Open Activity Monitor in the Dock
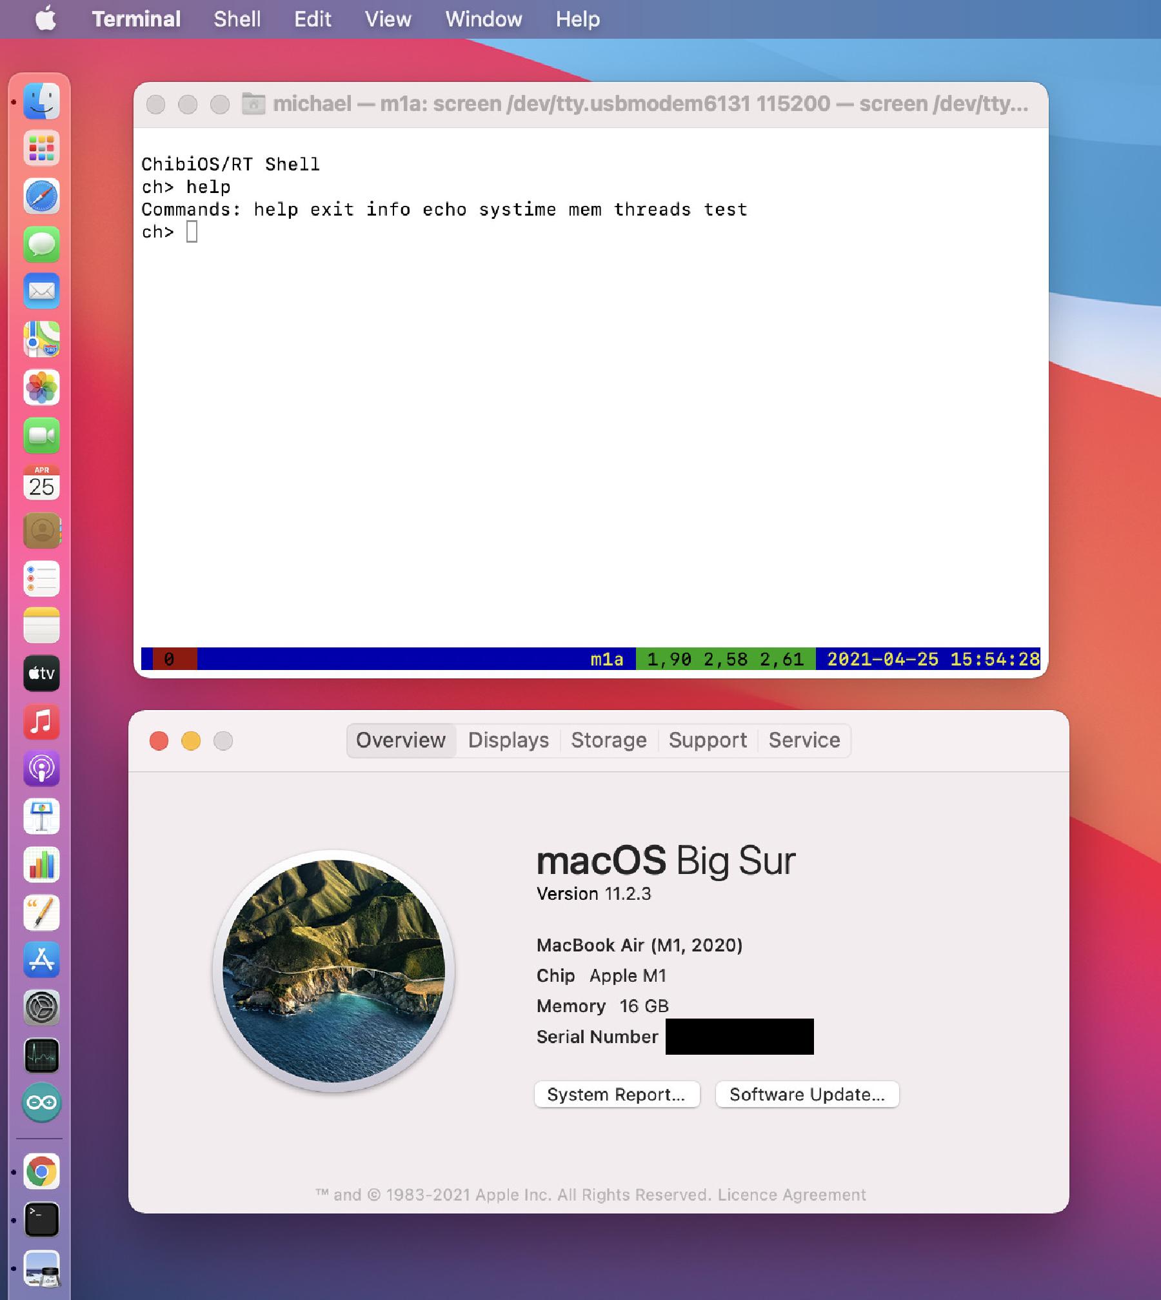The image size is (1161, 1300). point(41,1055)
